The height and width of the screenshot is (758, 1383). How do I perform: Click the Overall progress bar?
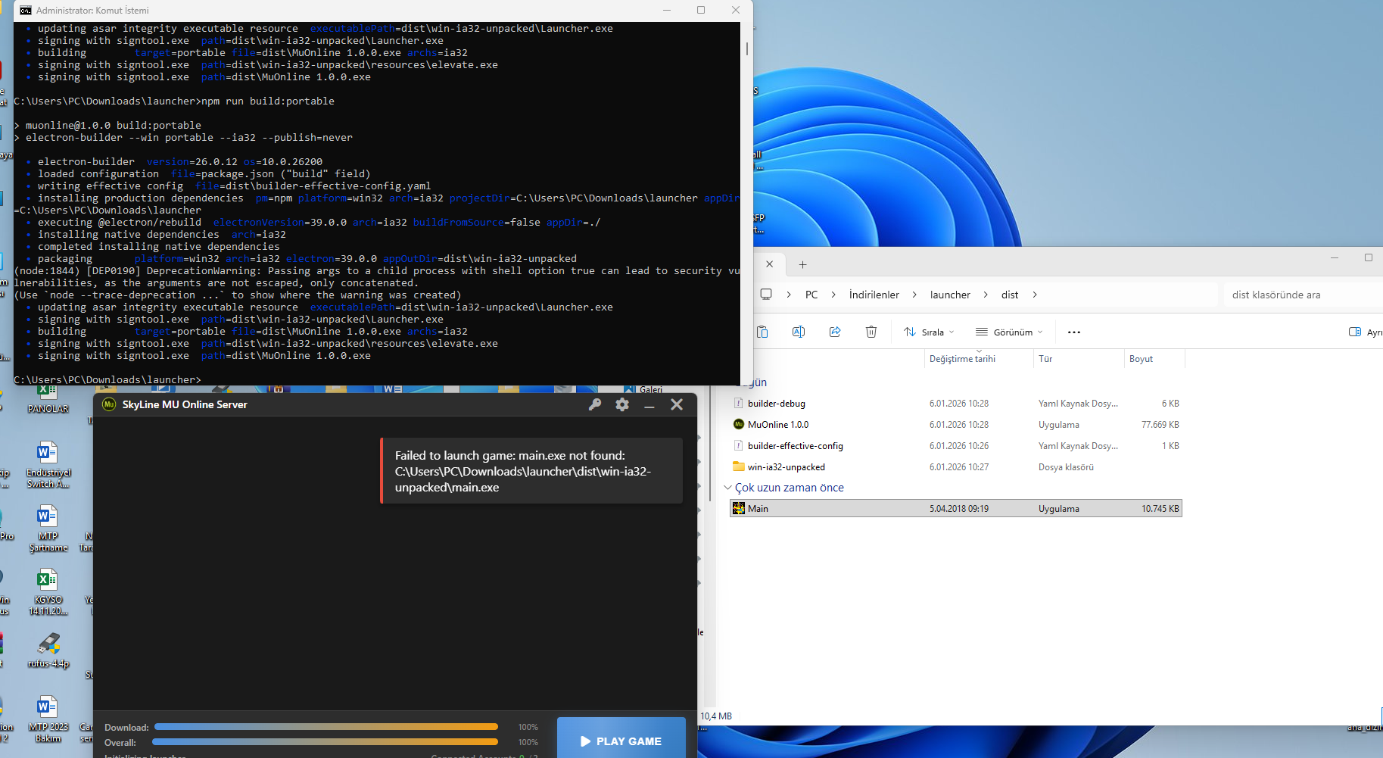point(326,742)
